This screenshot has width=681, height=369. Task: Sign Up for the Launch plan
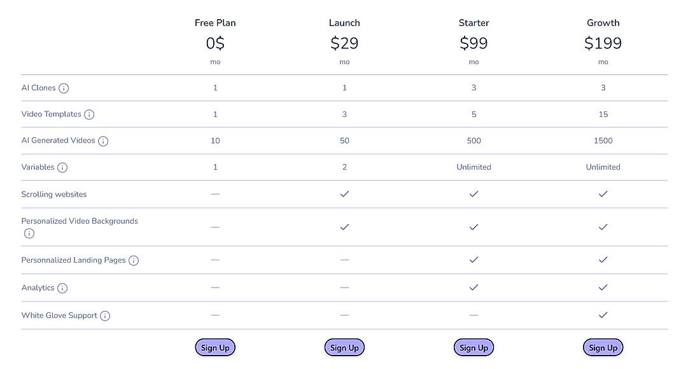coord(344,347)
